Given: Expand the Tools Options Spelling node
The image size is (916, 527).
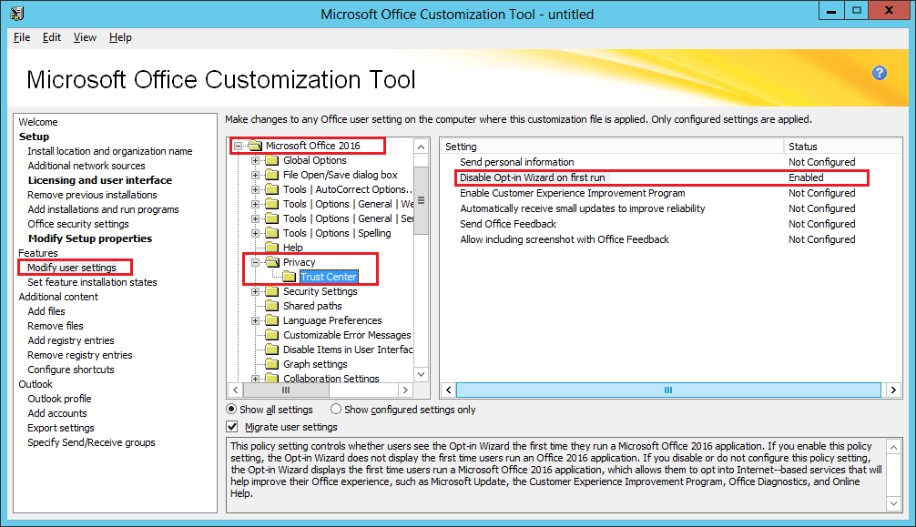Looking at the screenshot, I should click(x=255, y=234).
